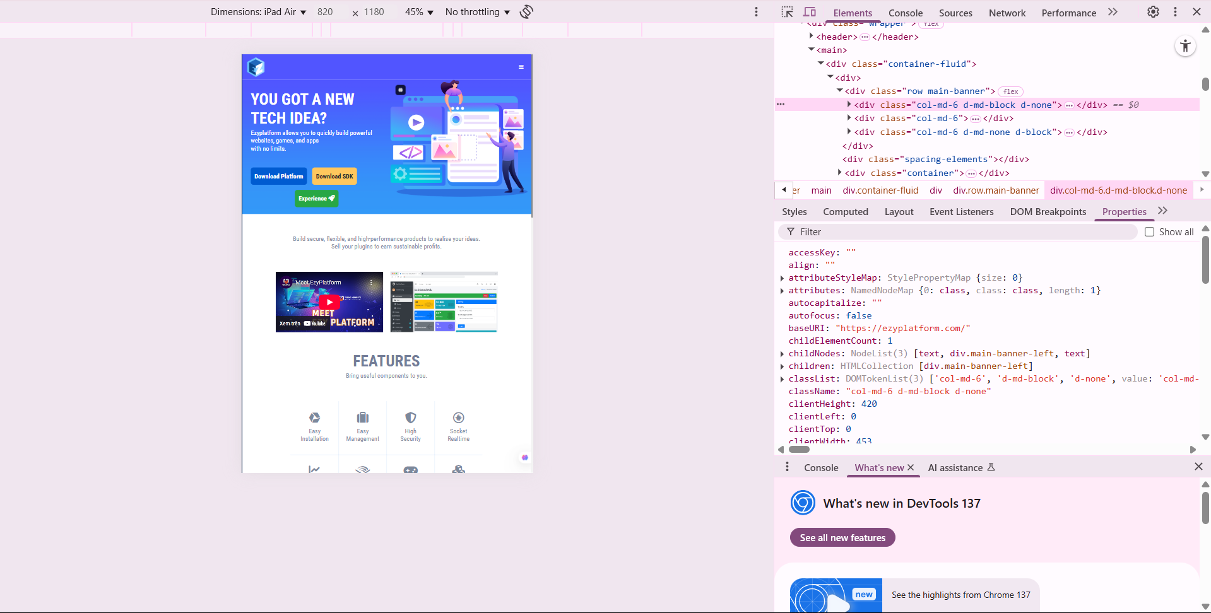Collapse the main element node

click(x=811, y=50)
